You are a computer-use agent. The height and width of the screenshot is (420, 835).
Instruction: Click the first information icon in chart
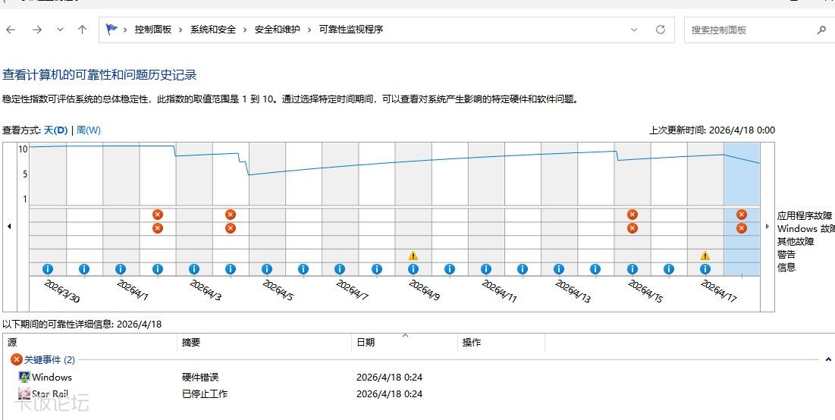pyautogui.click(x=48, y=269)
